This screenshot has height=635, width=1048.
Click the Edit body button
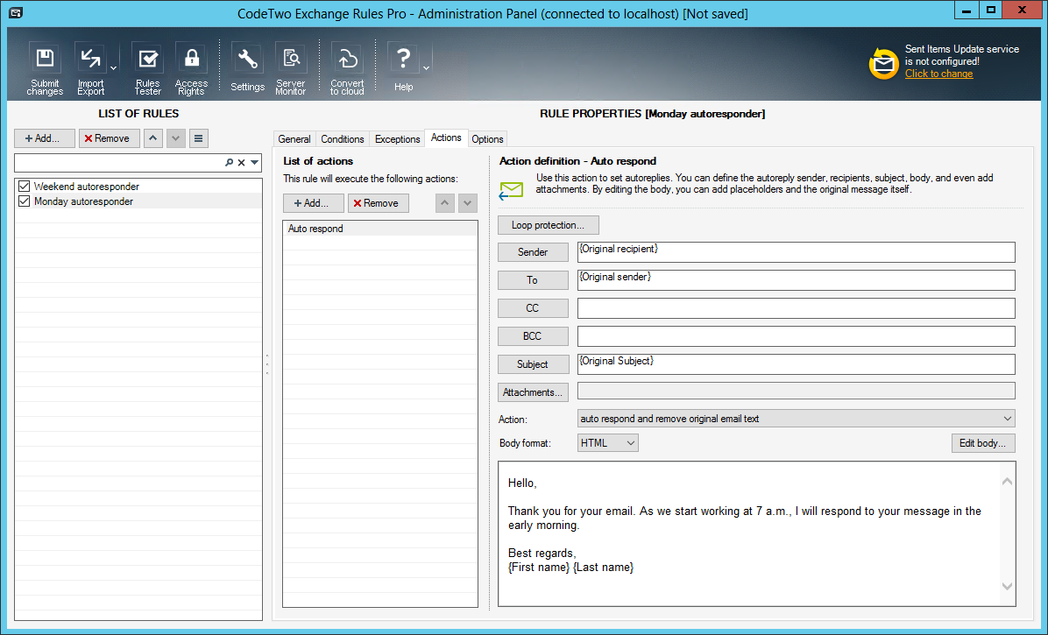[982, 442]
